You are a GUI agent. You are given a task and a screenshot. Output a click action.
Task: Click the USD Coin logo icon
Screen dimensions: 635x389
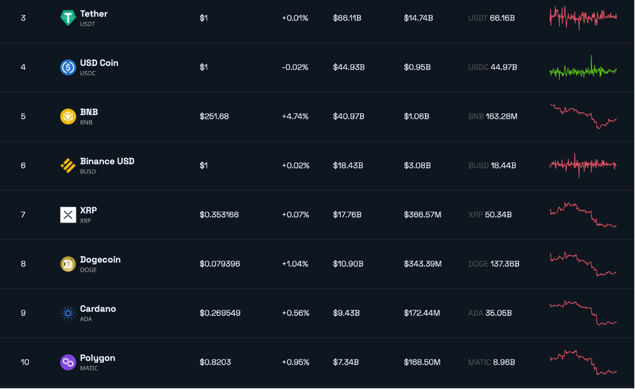point(68,67)
